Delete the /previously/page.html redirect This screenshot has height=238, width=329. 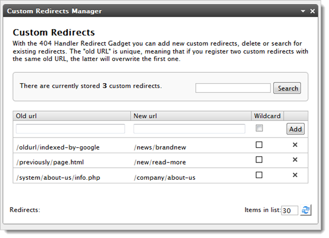[295, 160]
